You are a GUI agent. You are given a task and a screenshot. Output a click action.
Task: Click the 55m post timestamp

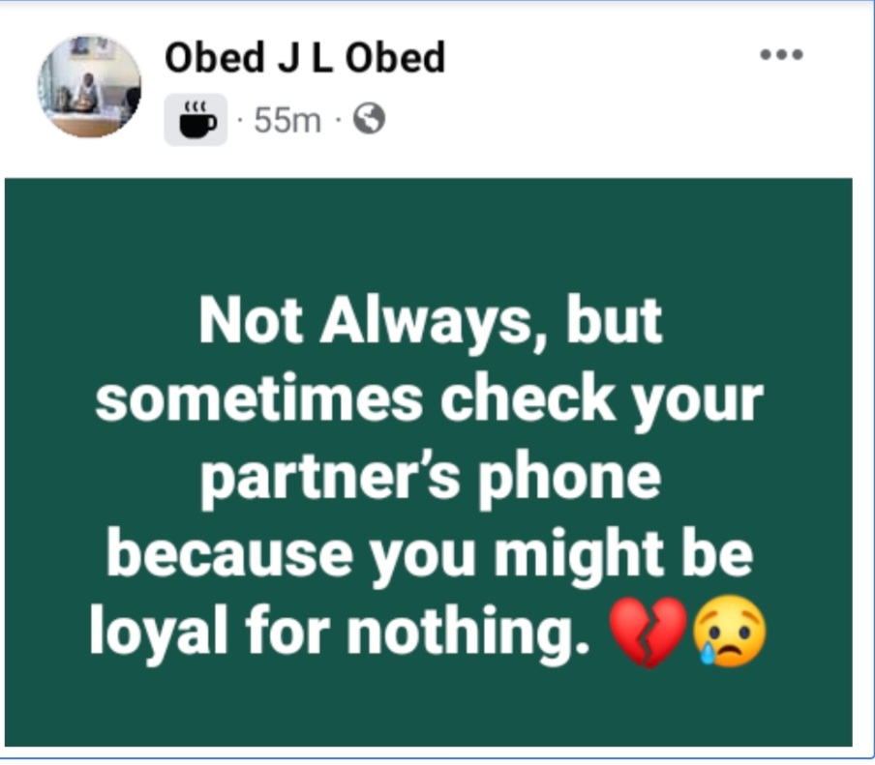[287, 120]
